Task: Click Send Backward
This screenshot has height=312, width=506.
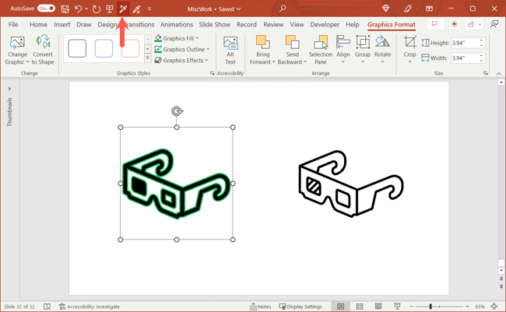Action: click(292, 50)
